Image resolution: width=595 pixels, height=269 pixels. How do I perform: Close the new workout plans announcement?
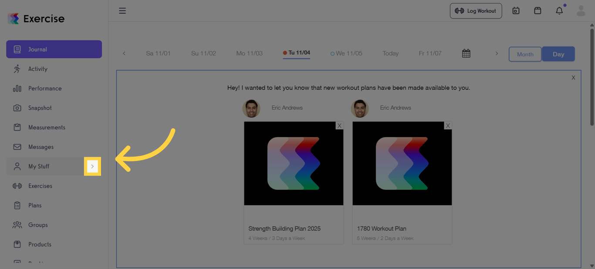click(573, 77)
